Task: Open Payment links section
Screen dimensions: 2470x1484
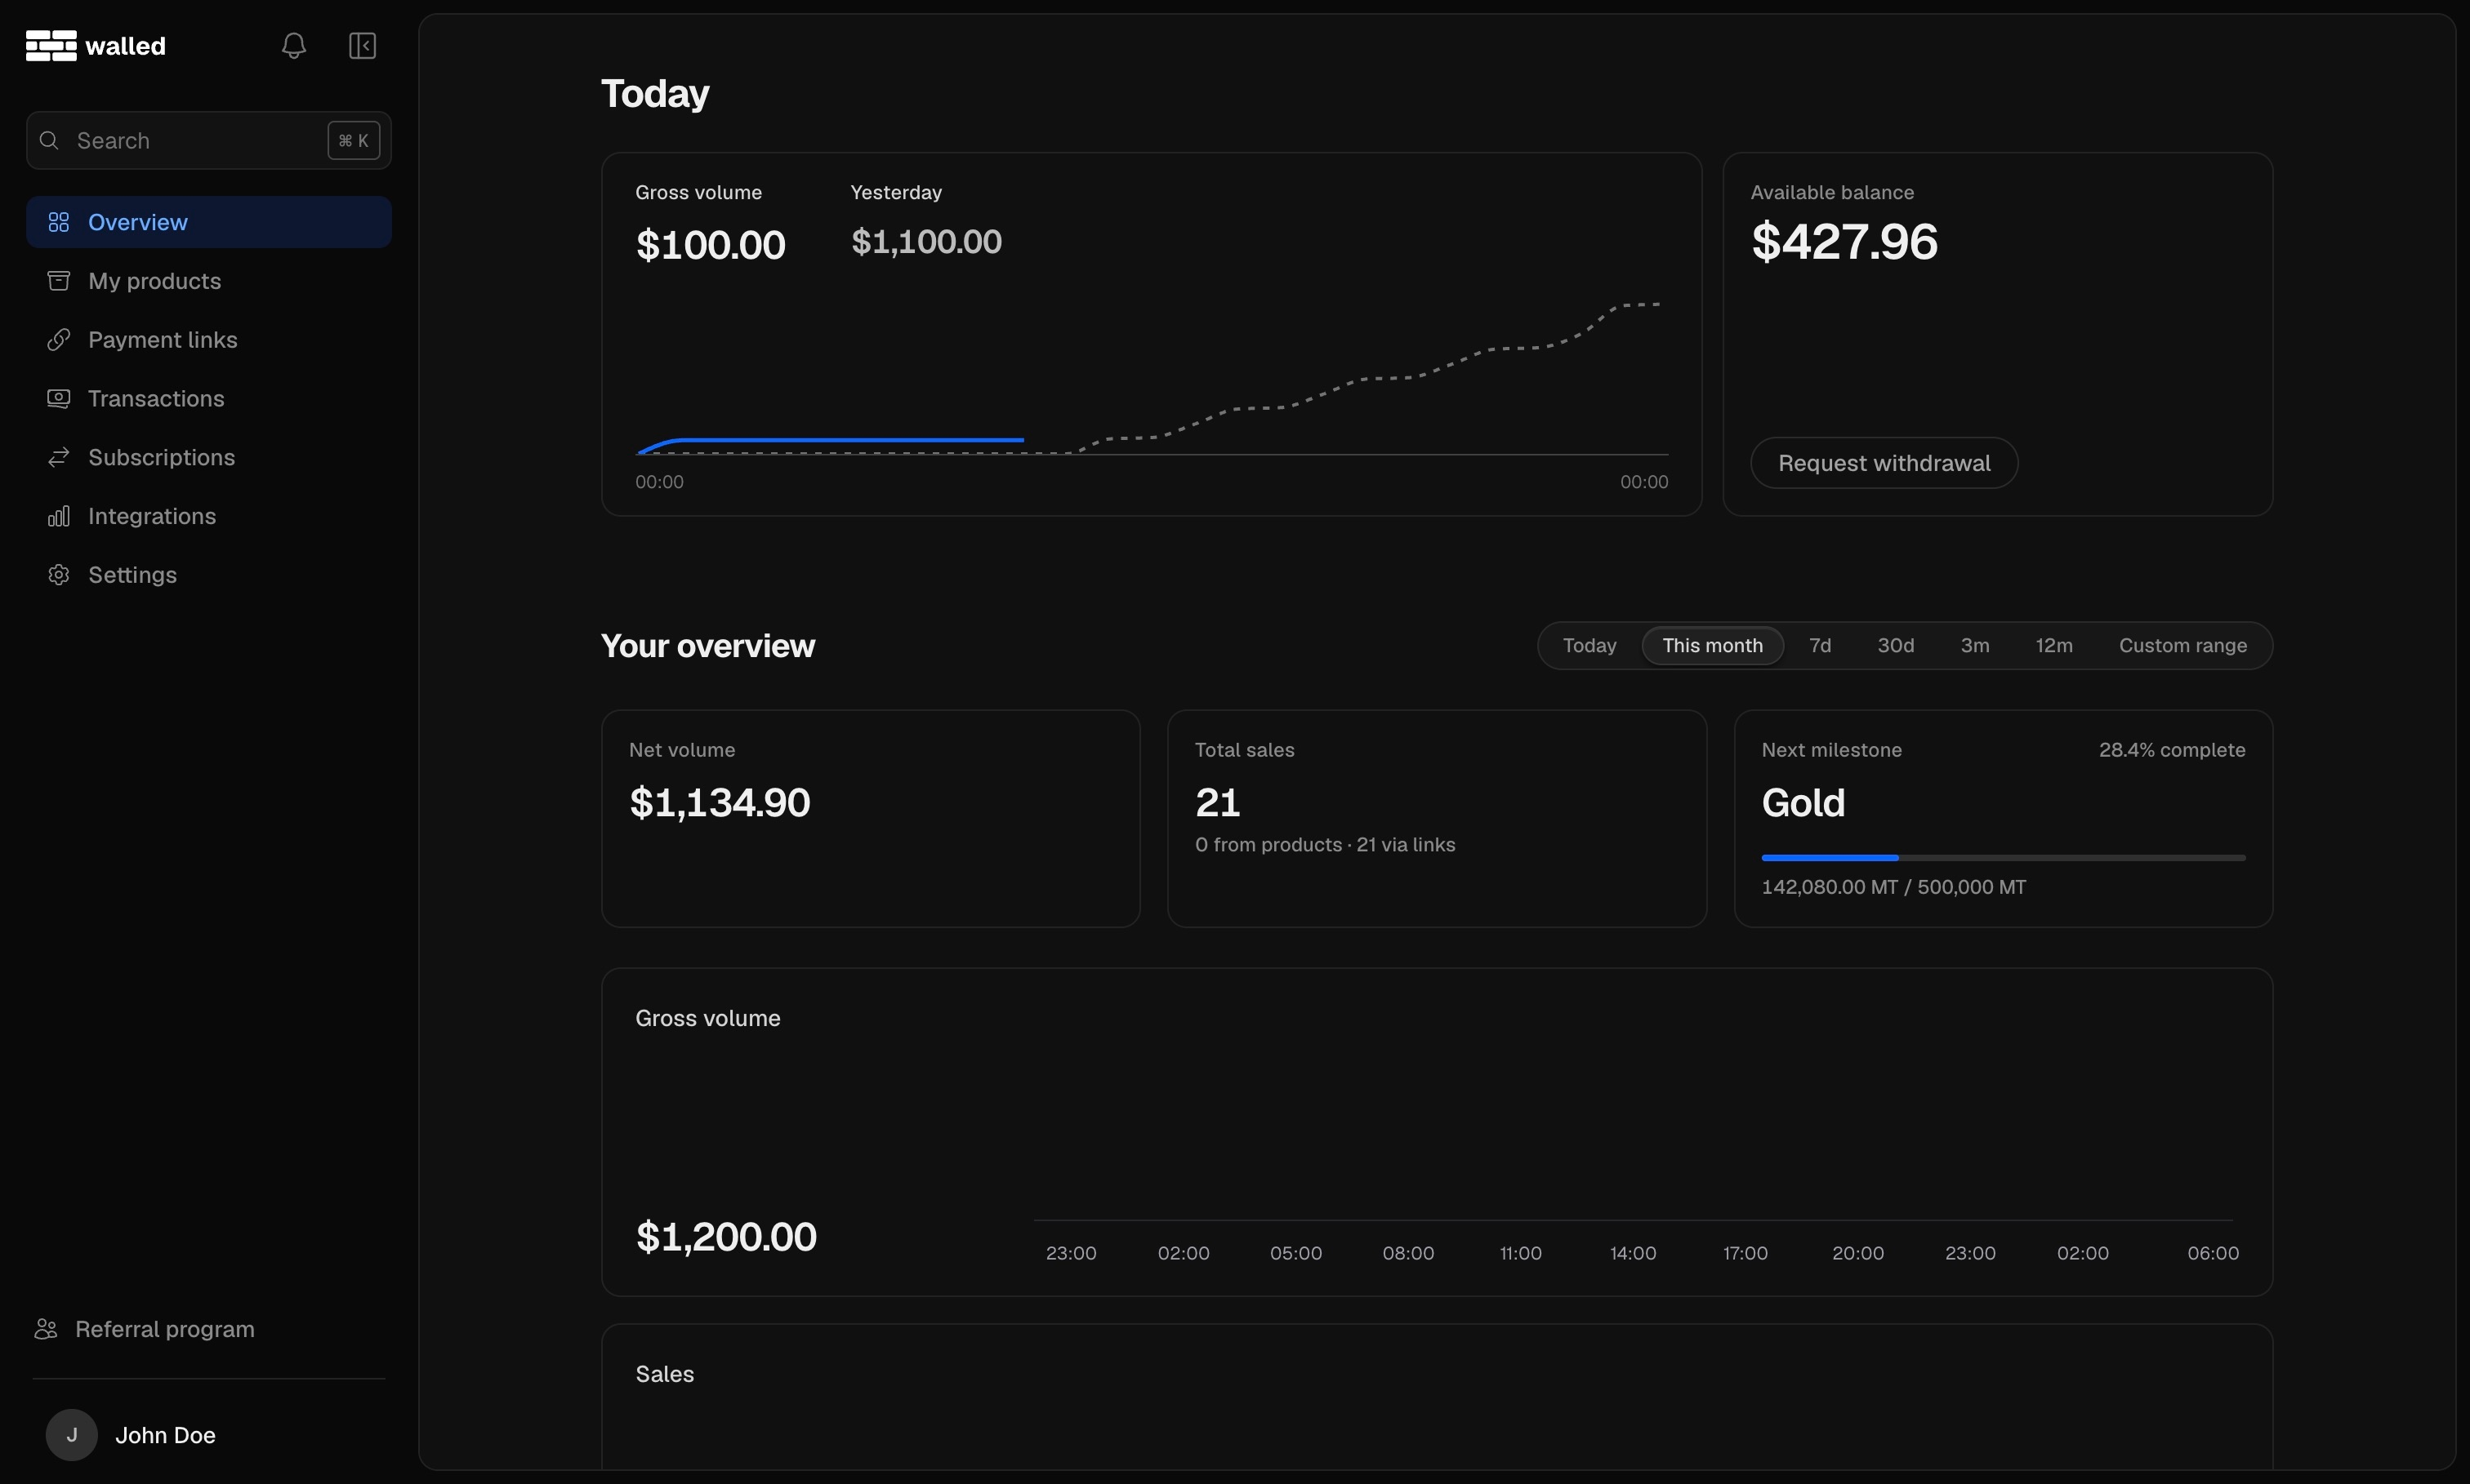Action: pos(209,340)
